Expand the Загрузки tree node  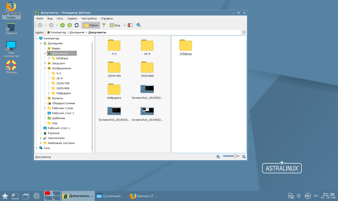tap(45, 63)
